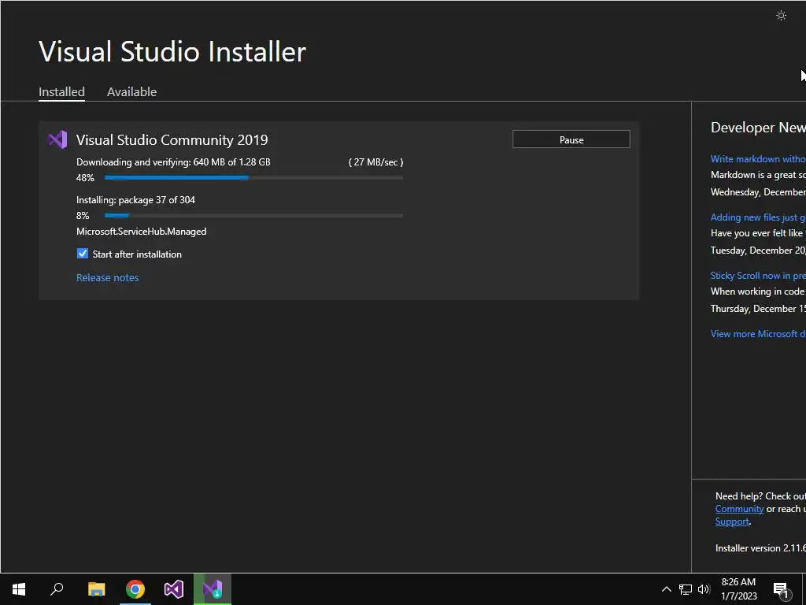Viewport: 806px width, 605px height.
Task: Click the installing progress bar at 8%
Action: coord(253,216)
